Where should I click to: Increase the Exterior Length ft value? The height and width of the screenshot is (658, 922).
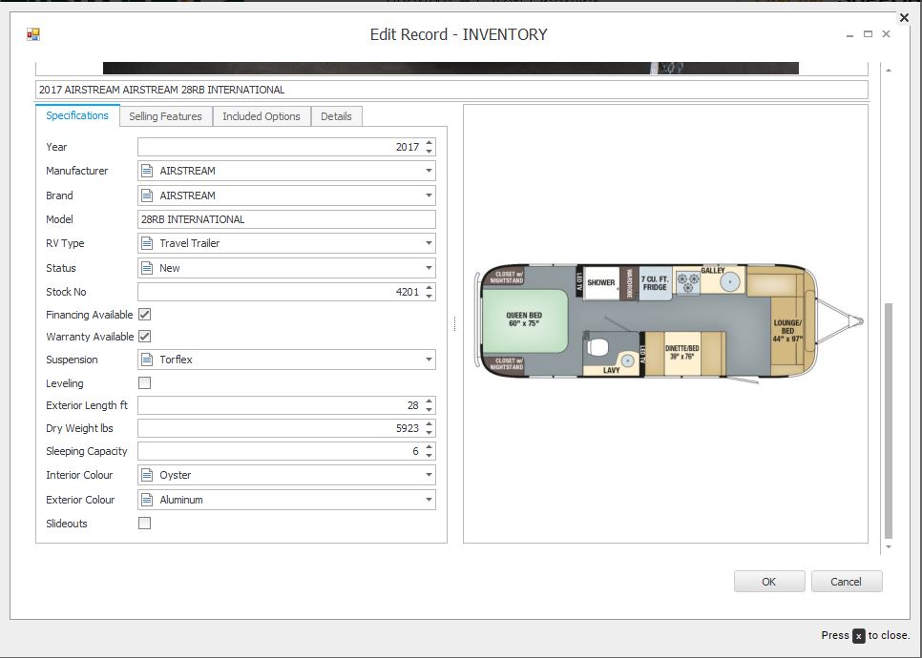430,401
